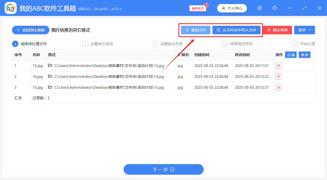Remove 13.jpg using its red X icon
Viewport: 327px width, 180px height.
point(278,65)
